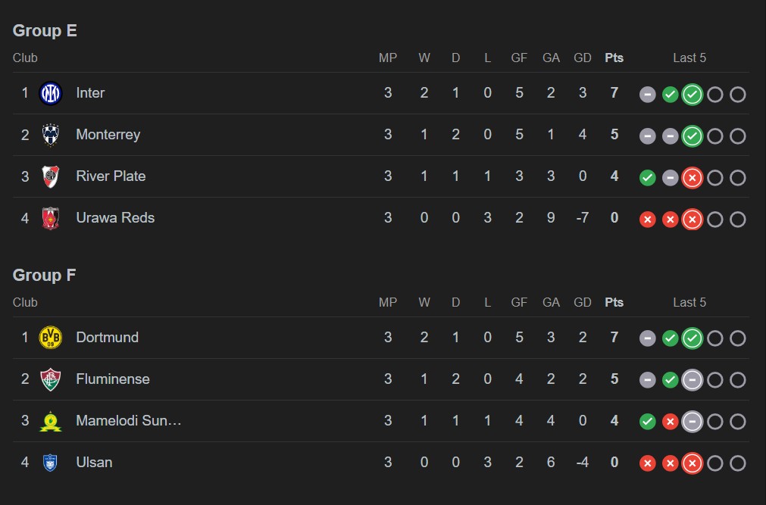Click the Mamelodi Sundowns crest icon
The height and width of the screenshot is (505, 766).
[x=50, y=421]
